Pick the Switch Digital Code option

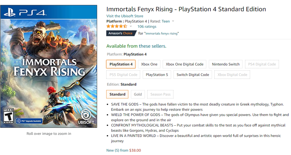(x=193, y=75)
